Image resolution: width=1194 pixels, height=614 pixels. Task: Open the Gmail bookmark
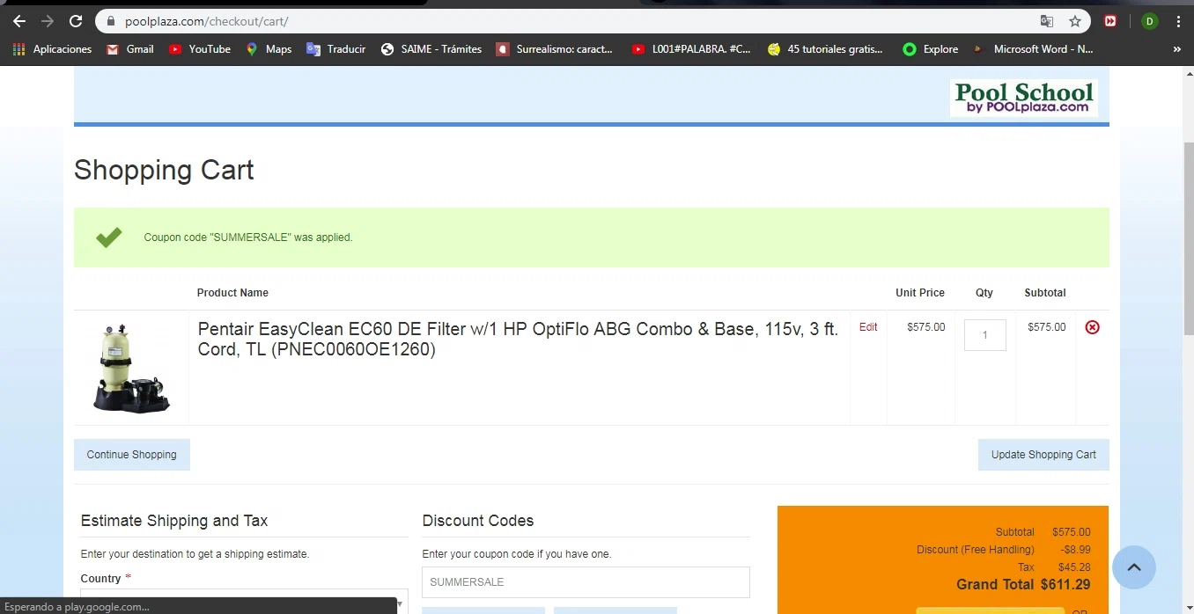pyautogui.click(x=130, y=49)
